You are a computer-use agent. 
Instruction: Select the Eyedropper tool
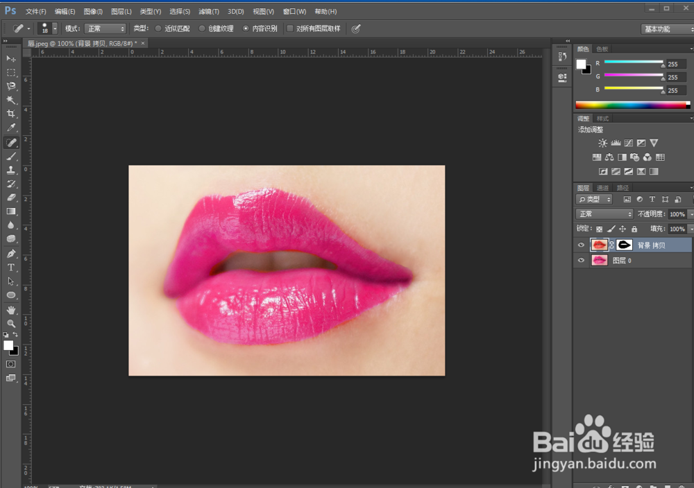[11, 128]
